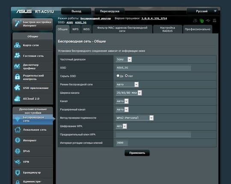Open the network map (Карта сети) icon
231x184 pixels.
17,45
